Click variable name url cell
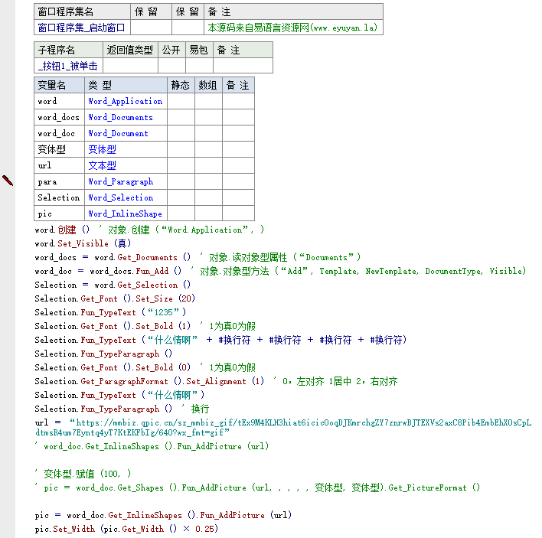Viewport: 542px width, 538px height. click(x=59, y=165)
